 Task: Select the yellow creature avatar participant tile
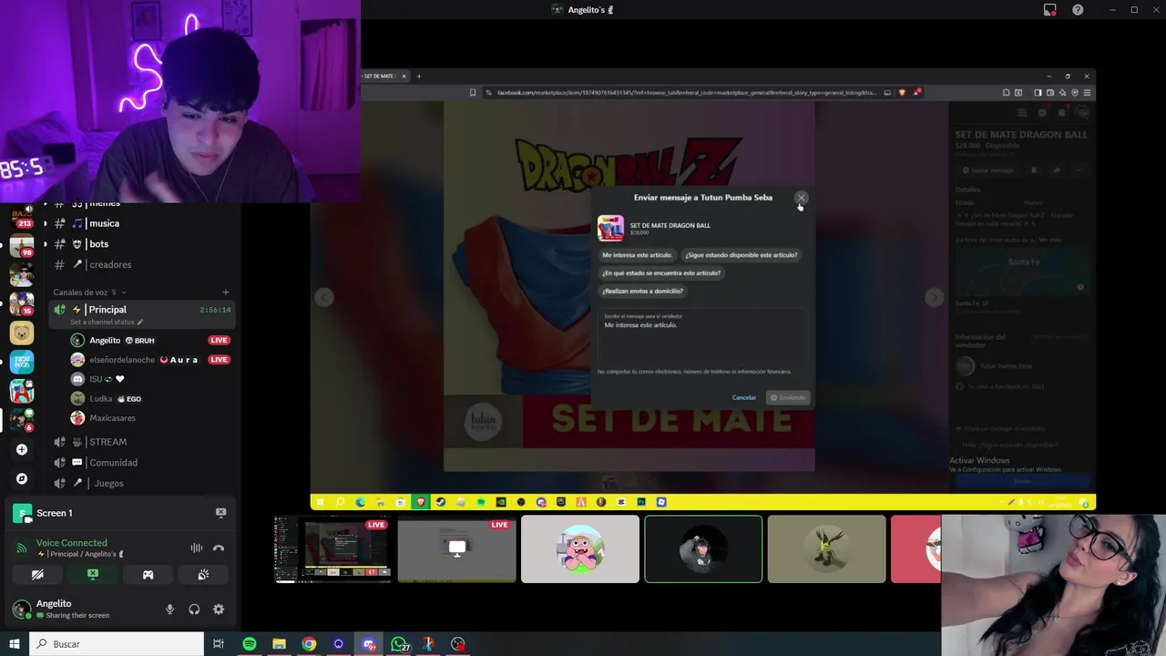826,548
